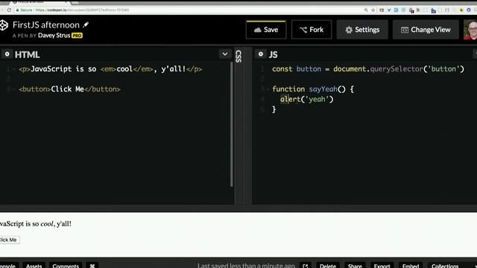Fold HTML line 3 arrow
Viewport: 477px width, 268px height.
pyautogui.click(x=13, y=89)
